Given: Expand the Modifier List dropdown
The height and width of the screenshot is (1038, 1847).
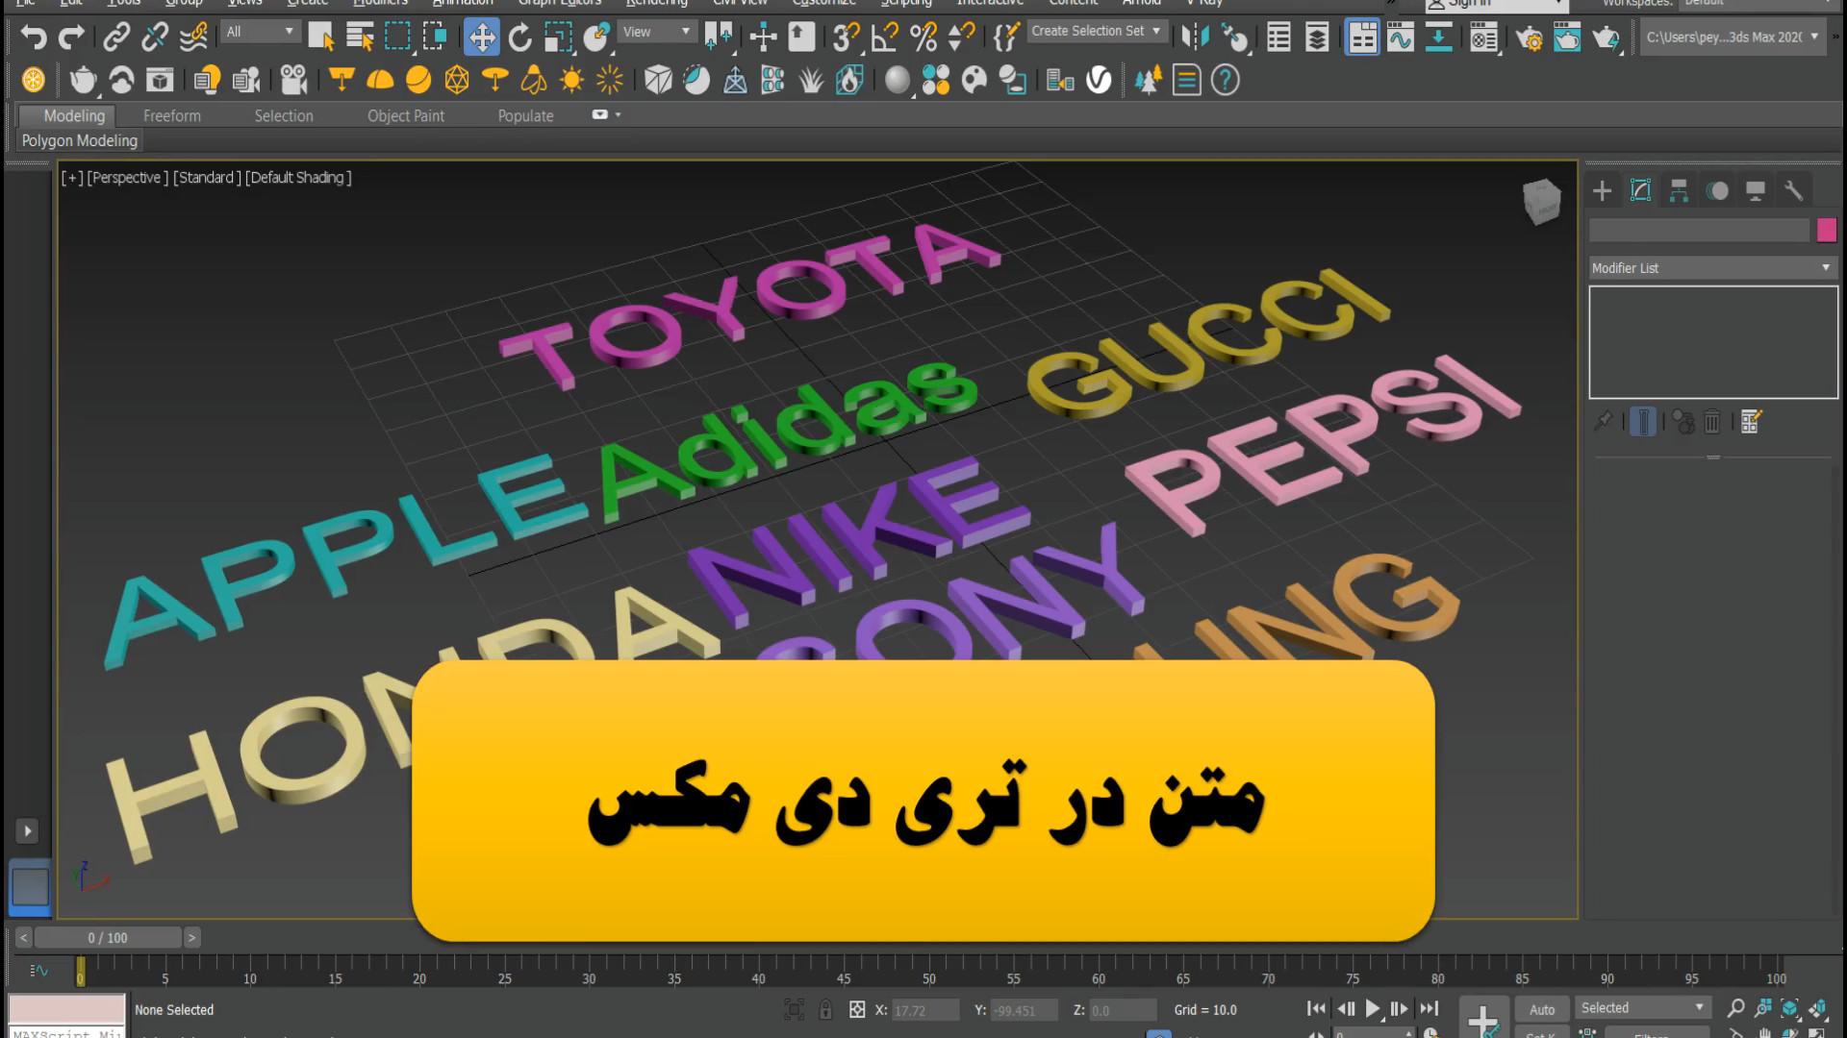Looking at the screenshot, I should click(x=1712, y=268).
